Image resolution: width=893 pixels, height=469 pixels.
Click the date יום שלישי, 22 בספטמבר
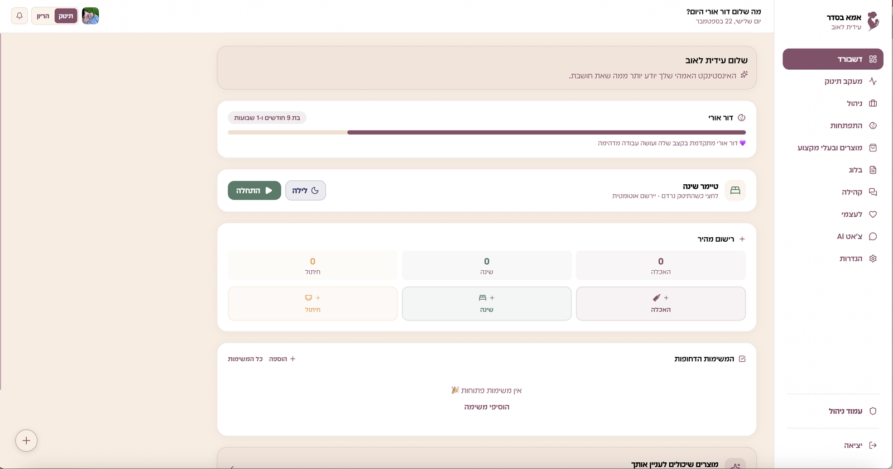728,21
